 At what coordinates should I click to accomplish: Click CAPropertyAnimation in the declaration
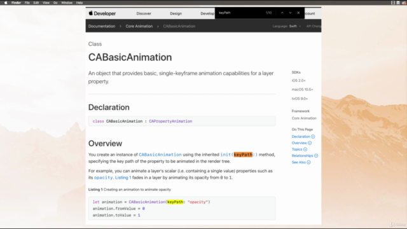click(x=170, y=121)
